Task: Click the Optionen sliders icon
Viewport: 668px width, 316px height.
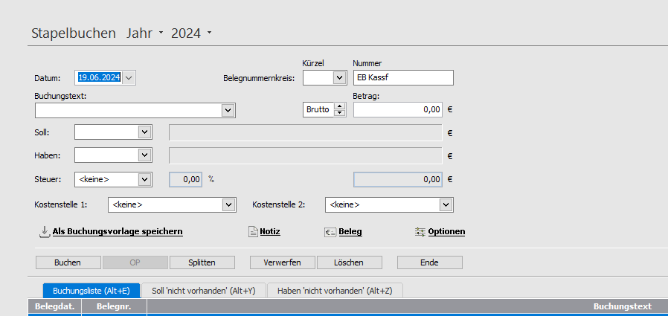Action: click(x=420, y=232)
